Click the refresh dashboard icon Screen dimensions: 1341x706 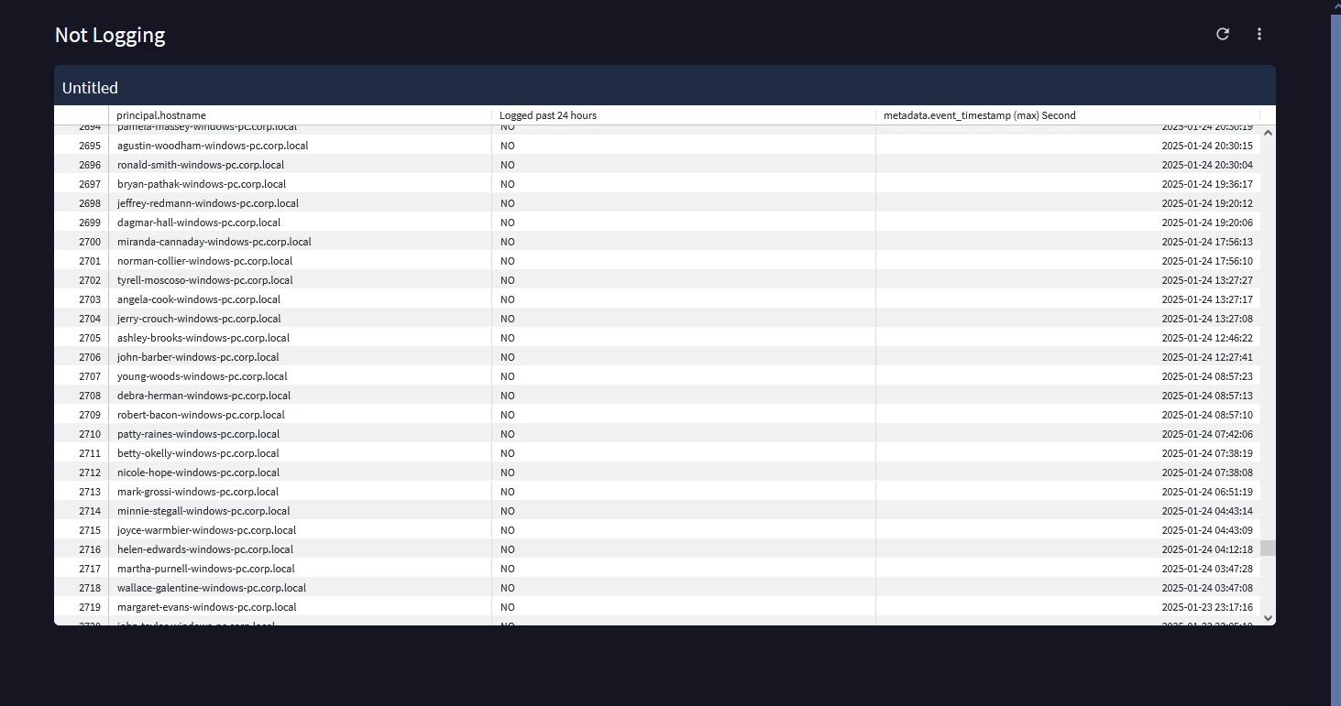click(x=1222, y=34)
